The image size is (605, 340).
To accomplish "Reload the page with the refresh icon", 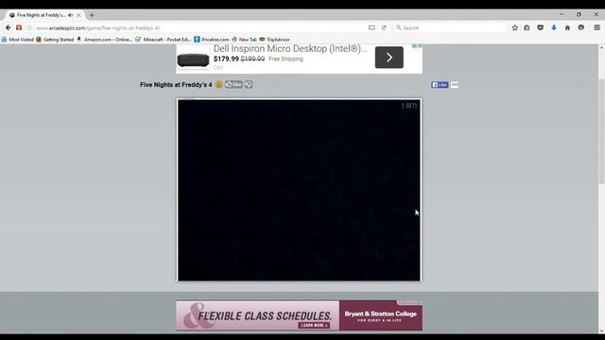I will tap(384, 27).
